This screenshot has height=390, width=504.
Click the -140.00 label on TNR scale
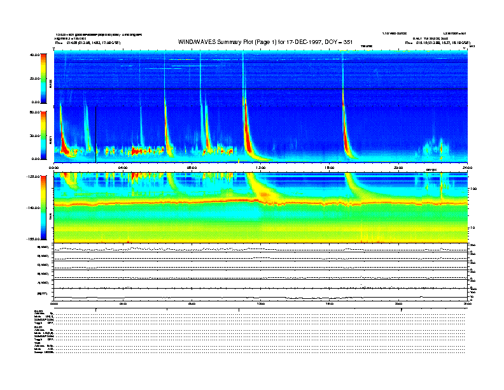click(x=33, y=208)
